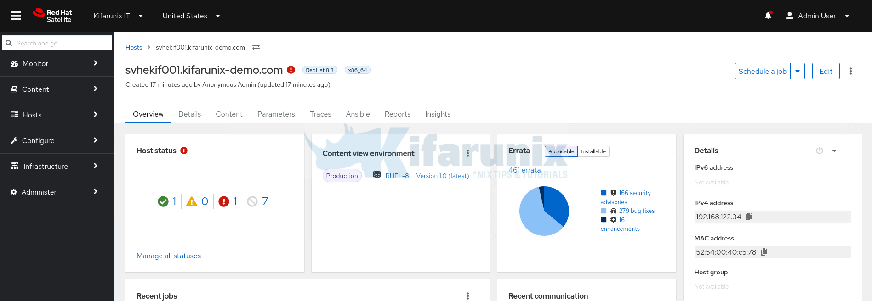
Task: Expand the Schedule a job dropdown arrow
Action: 798,71
